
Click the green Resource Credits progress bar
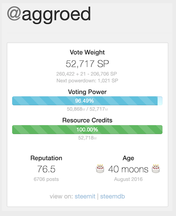[x=87, y=130]
